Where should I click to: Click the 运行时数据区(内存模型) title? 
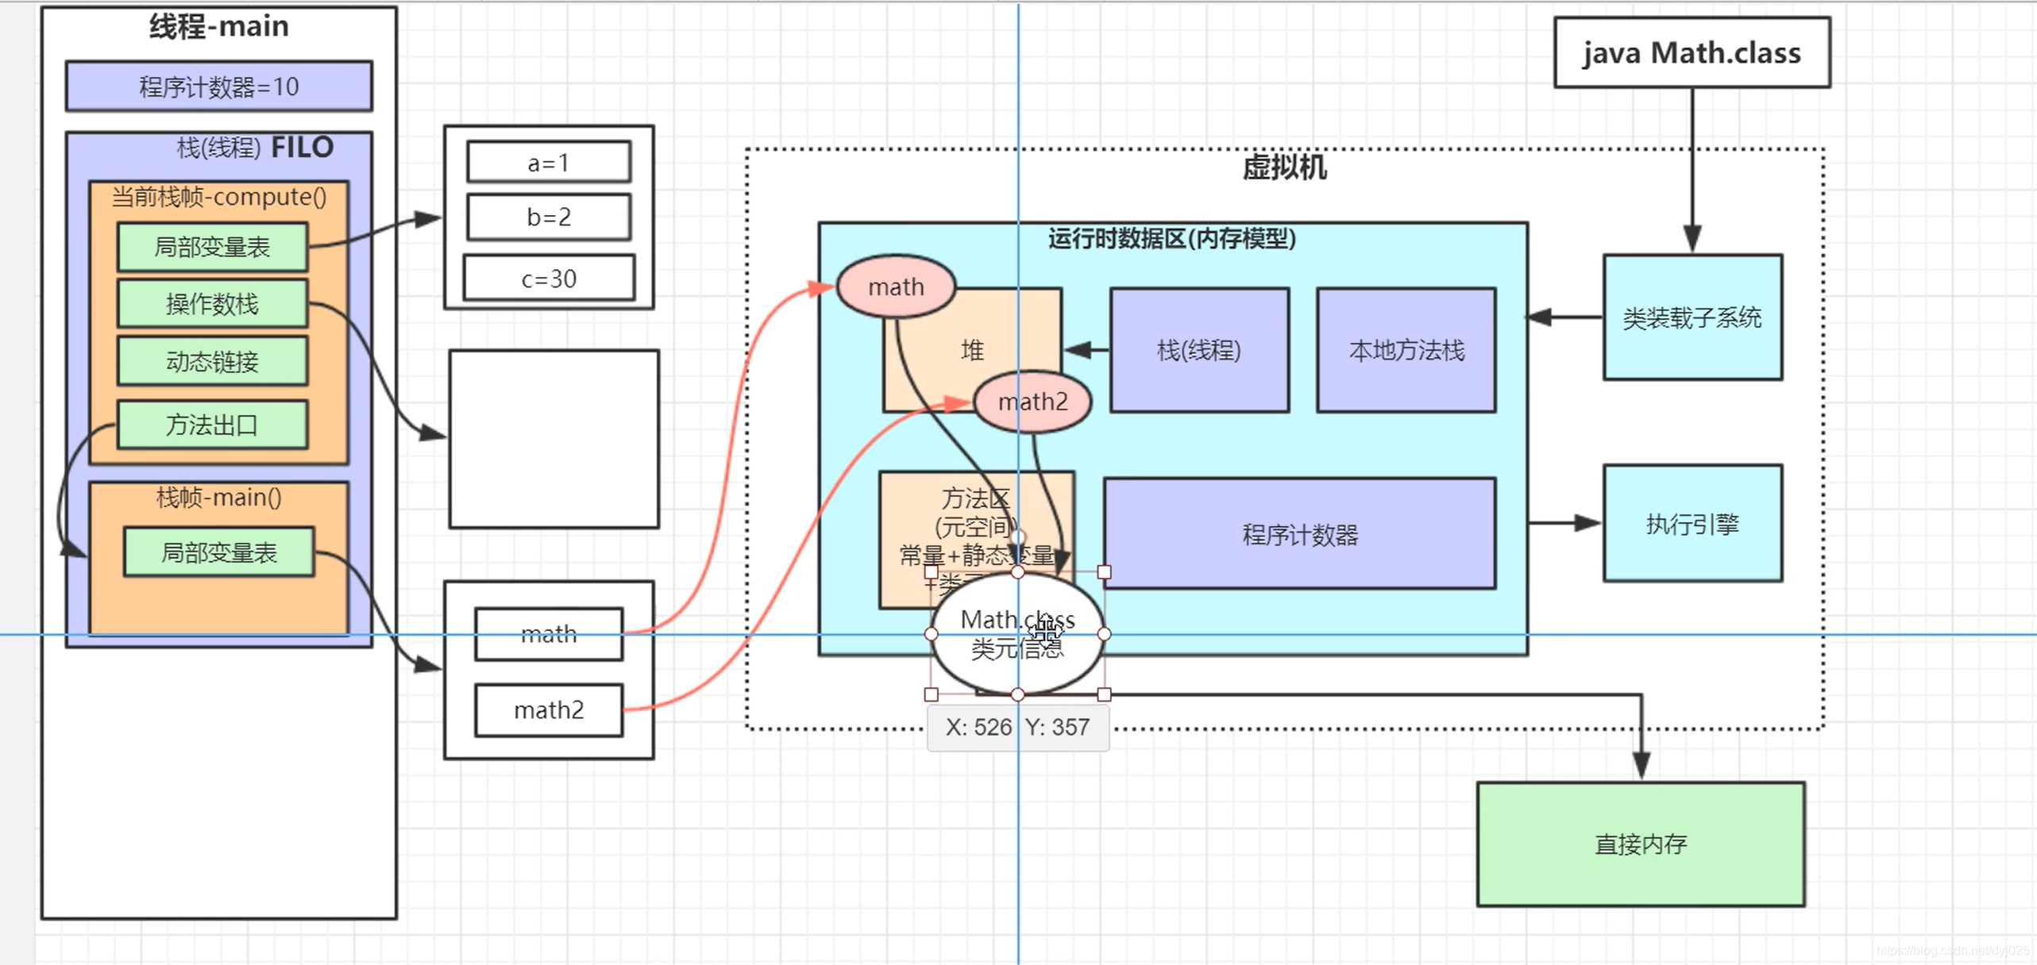click(1172, 238)
